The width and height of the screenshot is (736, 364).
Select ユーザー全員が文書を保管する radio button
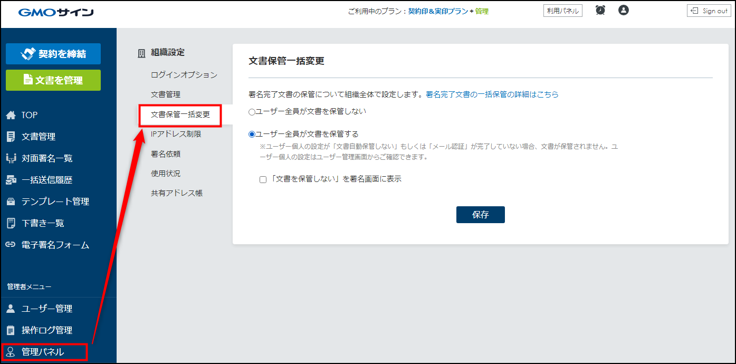(252, 134)
